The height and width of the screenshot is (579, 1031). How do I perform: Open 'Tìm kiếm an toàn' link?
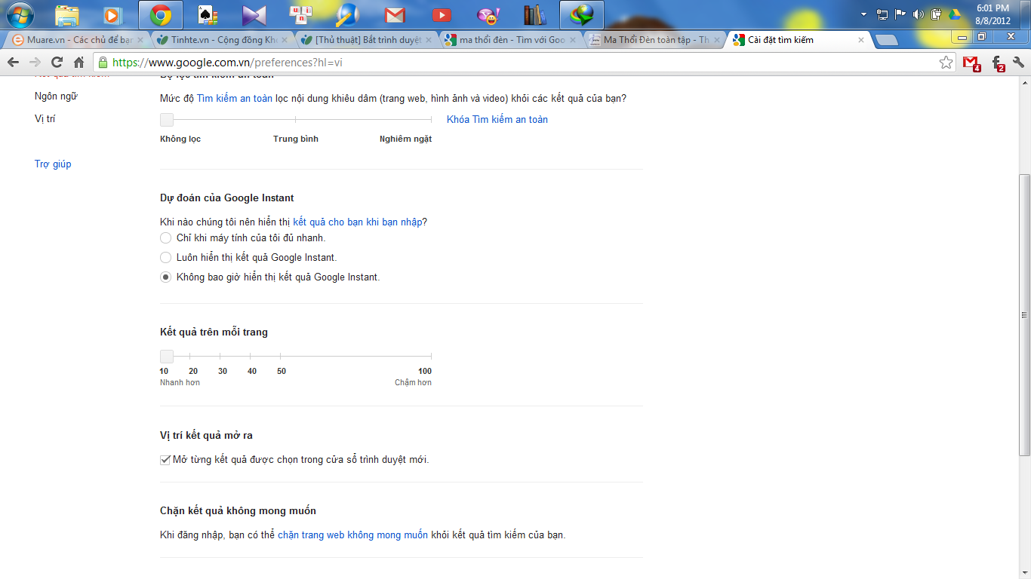click(x=235, y=98)
